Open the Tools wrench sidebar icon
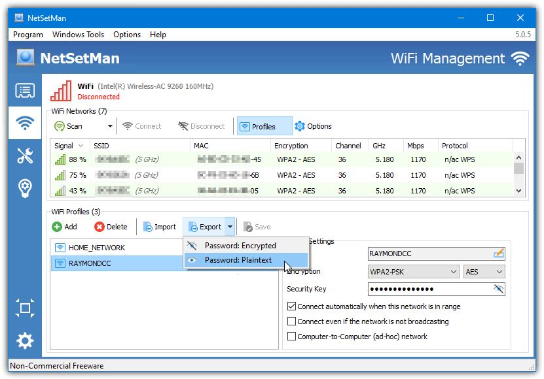544x379 pixels. pos(25,156)
